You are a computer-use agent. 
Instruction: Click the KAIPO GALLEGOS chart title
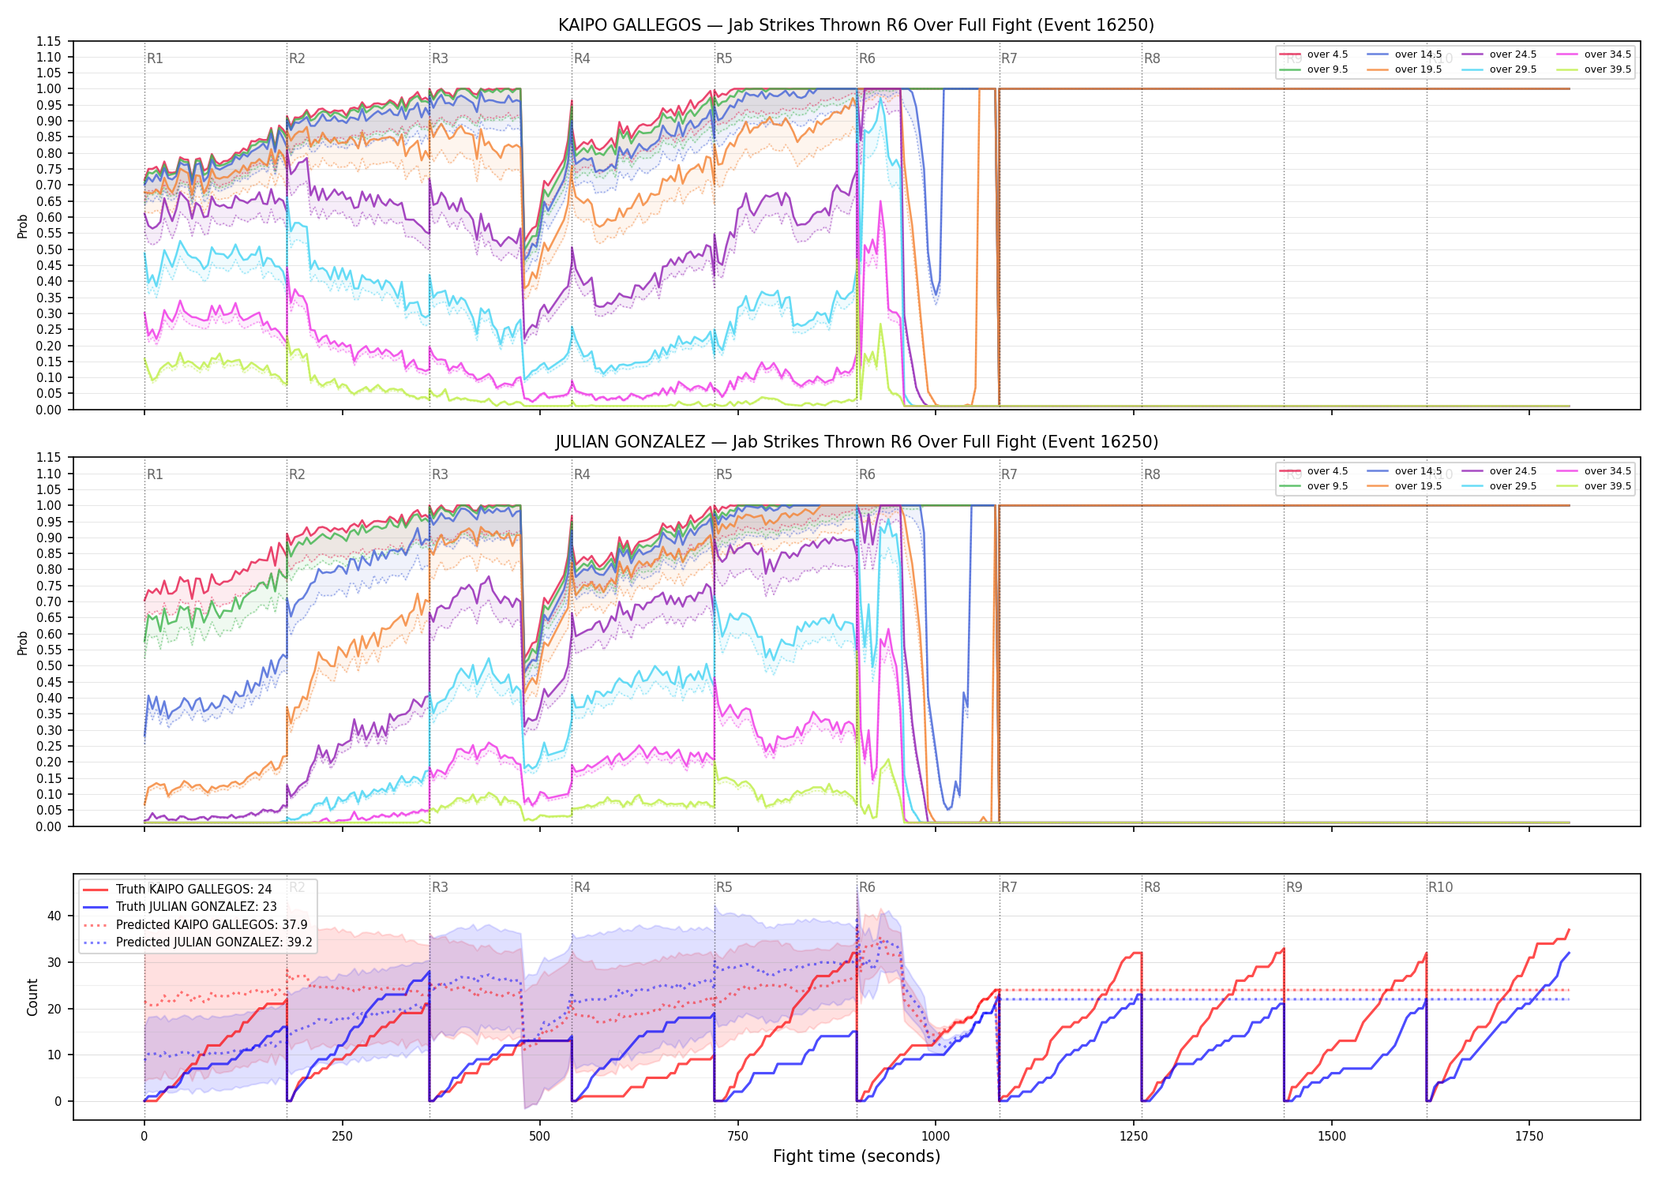tap(856, 25)
